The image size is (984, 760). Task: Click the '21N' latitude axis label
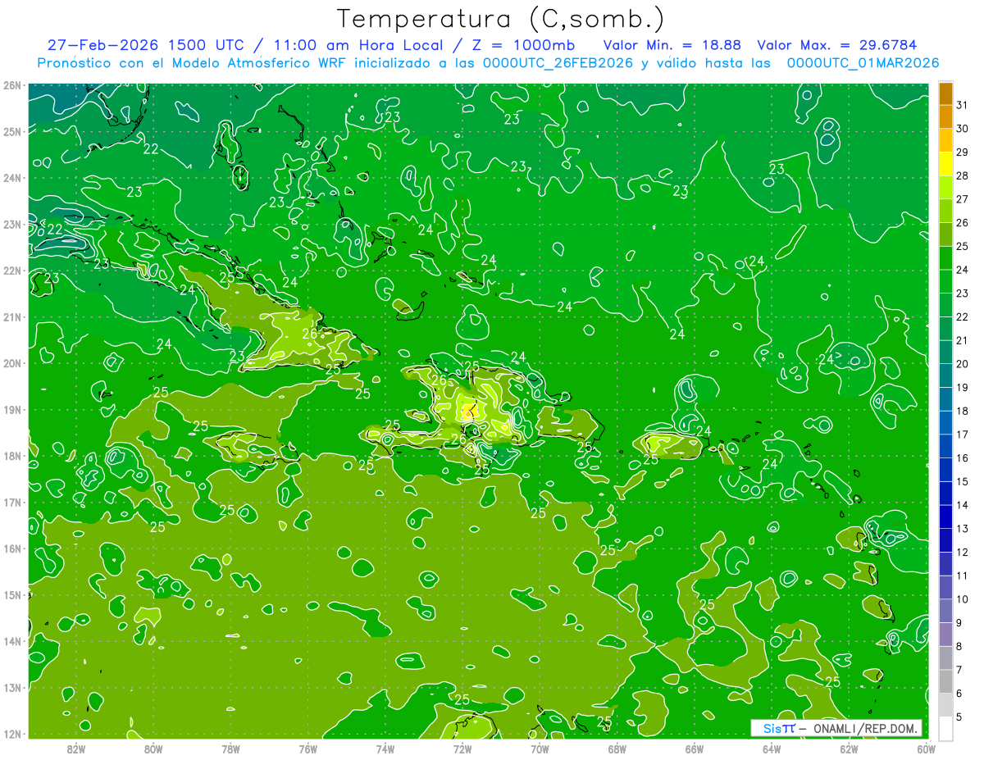click(x=12, y=316)
